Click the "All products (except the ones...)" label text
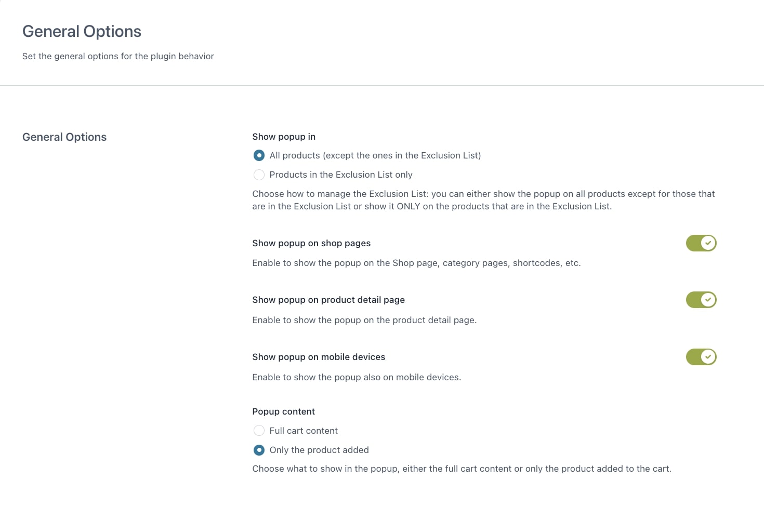764x506 pixels. pos(375,155)
